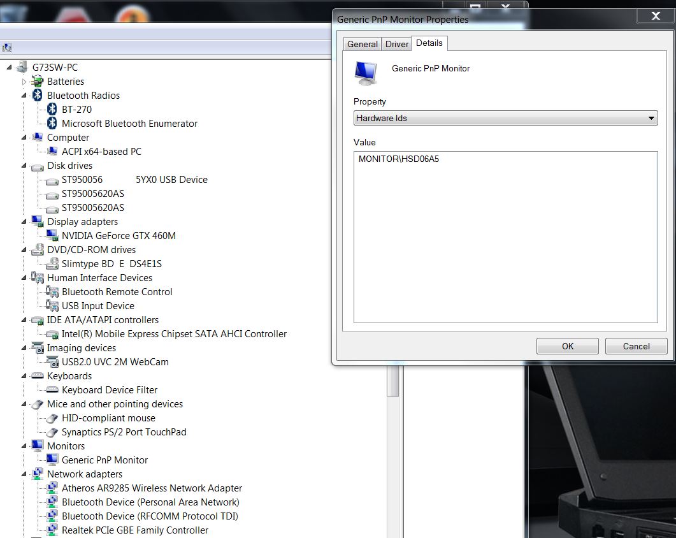
Task: Collapse the DVD/CD-ROM drives category
Action: 24,250
